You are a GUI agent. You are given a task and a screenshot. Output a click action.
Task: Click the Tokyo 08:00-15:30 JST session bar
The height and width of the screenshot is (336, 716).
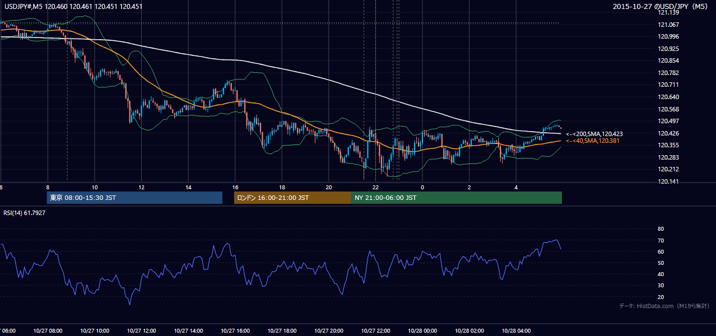134,198
